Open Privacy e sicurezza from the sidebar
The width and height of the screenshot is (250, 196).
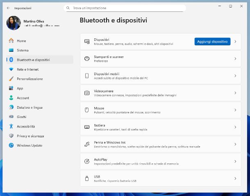pyautogui.click(x=40, y=136)
